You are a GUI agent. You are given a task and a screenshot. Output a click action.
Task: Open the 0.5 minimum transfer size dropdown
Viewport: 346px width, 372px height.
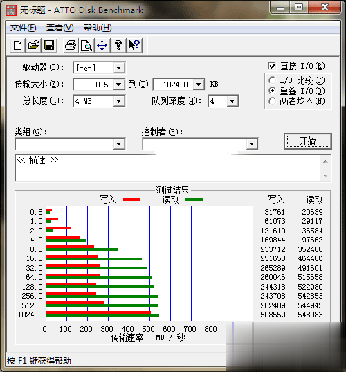(118, 85)
